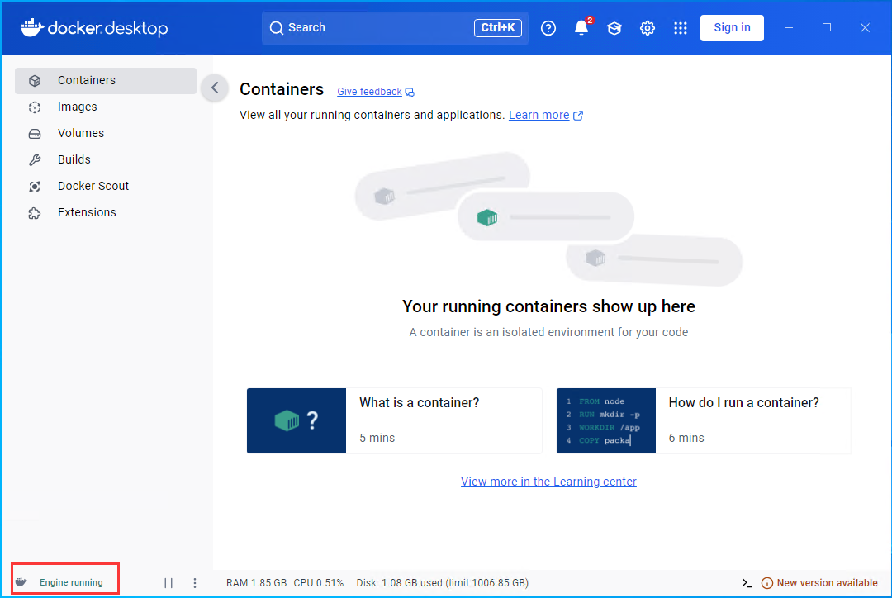Click the Docker Desktop whale logo
892x598 pixels.
click(x=32, y=27)
